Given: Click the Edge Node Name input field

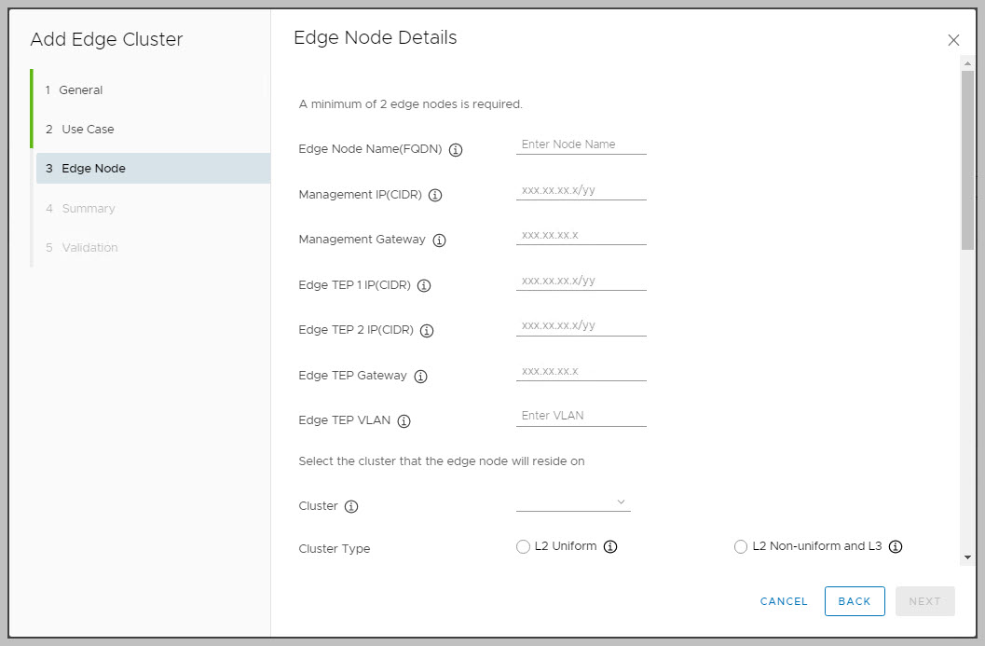Looking at the screenshot, I should (x=581, y=145).
